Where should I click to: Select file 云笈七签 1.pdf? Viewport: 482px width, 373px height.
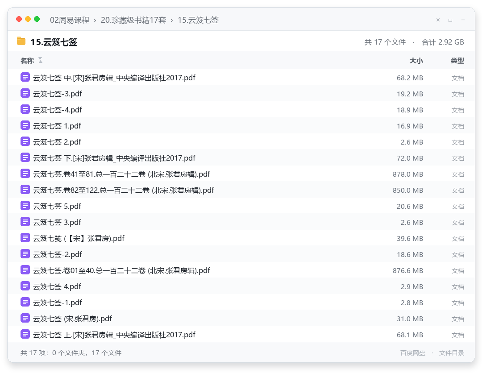57,126
